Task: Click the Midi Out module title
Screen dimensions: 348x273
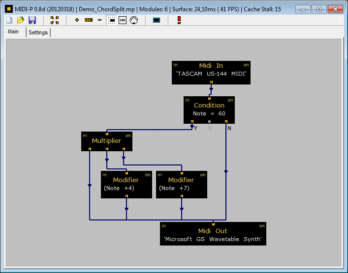Action: click(213, 231)
